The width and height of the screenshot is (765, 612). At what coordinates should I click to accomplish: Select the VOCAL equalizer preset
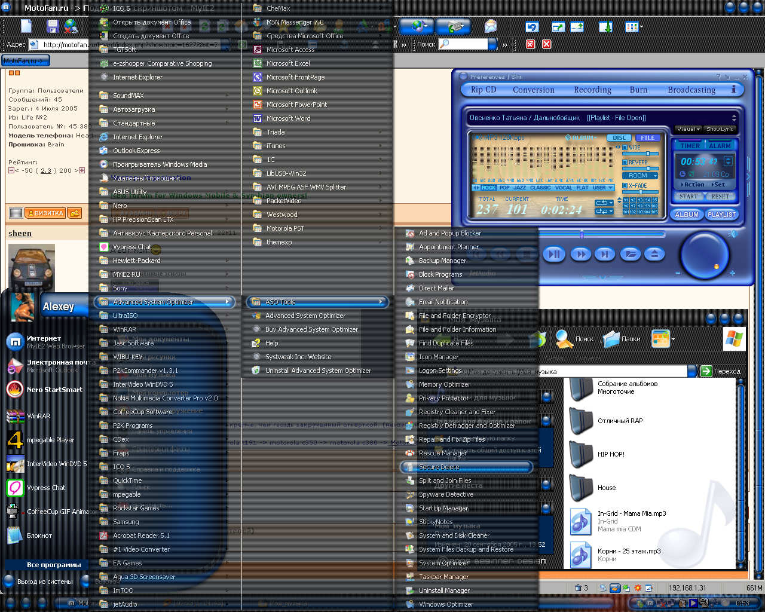click(x=564, y=188)
